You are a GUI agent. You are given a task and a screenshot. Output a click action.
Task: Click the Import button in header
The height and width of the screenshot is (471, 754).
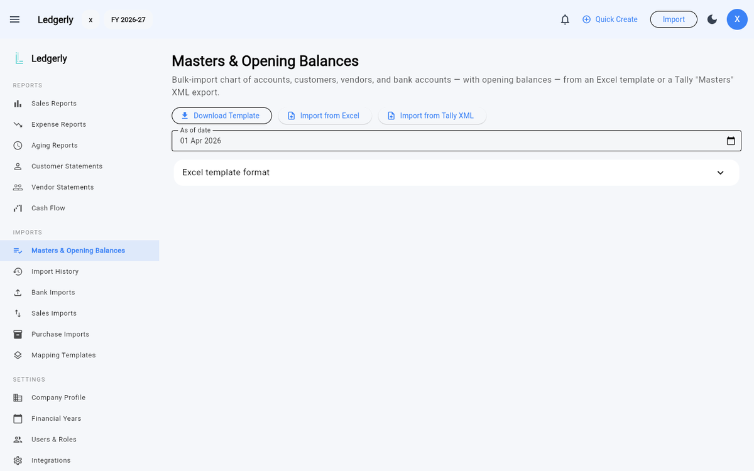[x=674, y=19]
